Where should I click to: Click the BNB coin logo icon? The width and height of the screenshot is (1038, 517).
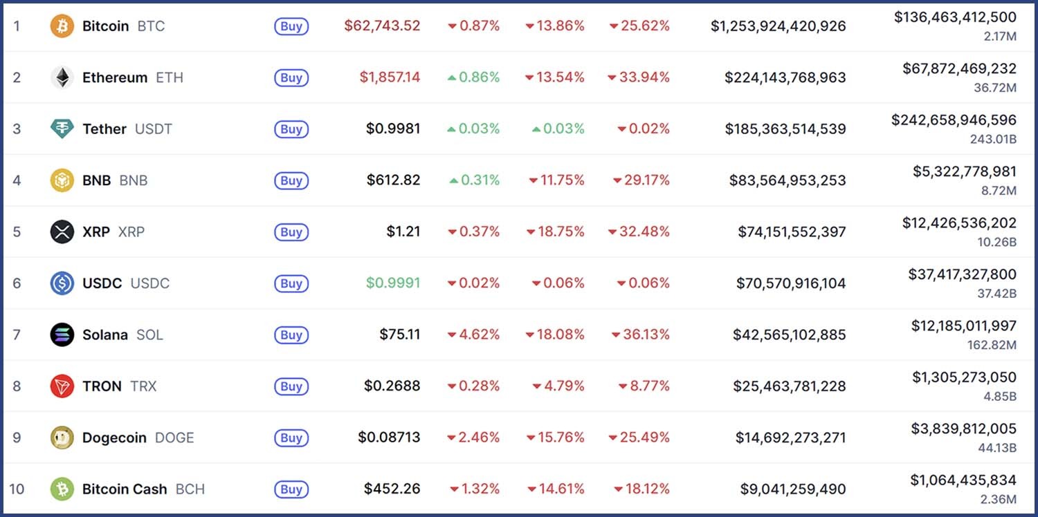point(62,180)
